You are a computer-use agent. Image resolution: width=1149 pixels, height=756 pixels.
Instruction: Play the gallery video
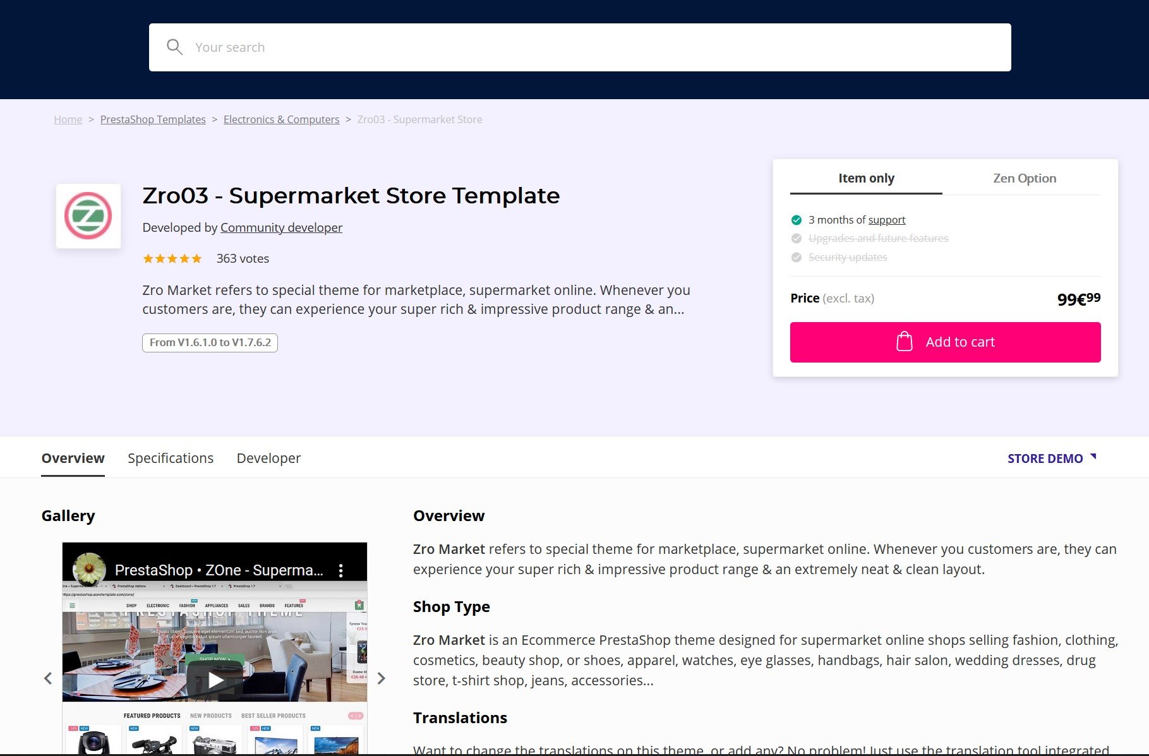tap(215, 680)
